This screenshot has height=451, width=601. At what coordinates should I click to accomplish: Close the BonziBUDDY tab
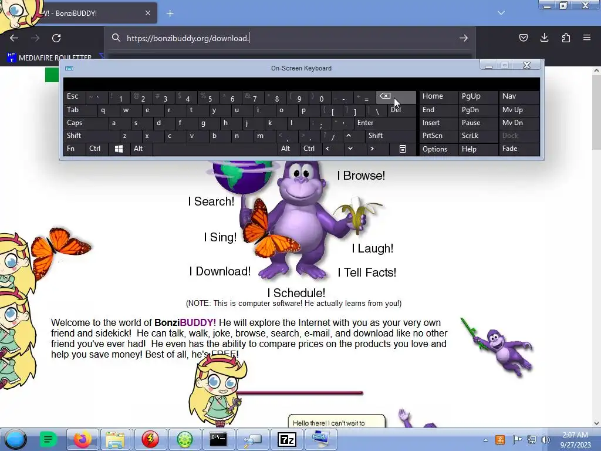pos(148,13)
